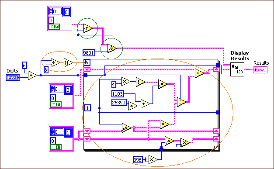Viewport: 274px width, 169px height.
Task: Select the first of the two chained multiply nodes
Action: click(169, 141)
